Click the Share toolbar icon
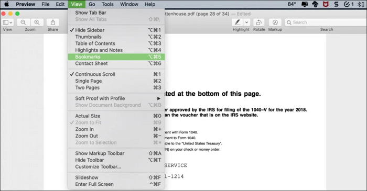Image resolution: width=367 pixels, height=191 pixels. point(53,23)
